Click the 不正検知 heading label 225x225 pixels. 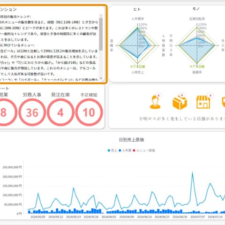89,95
